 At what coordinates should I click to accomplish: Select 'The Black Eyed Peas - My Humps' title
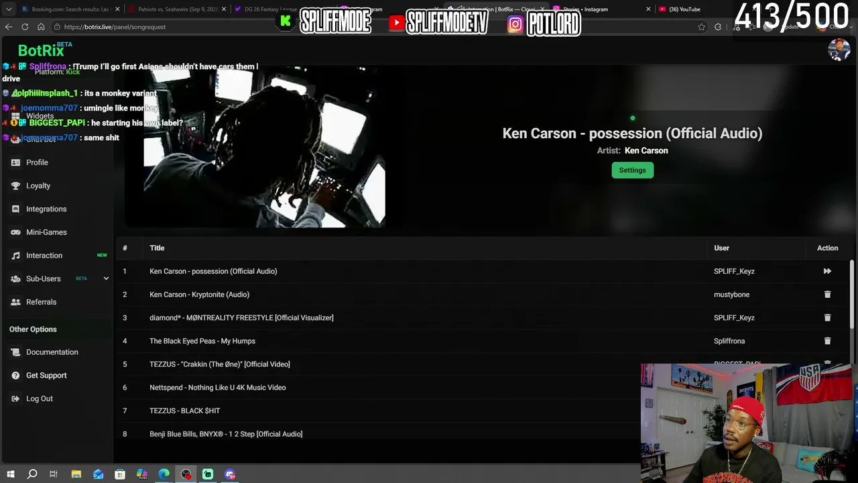tap(202, 341)
